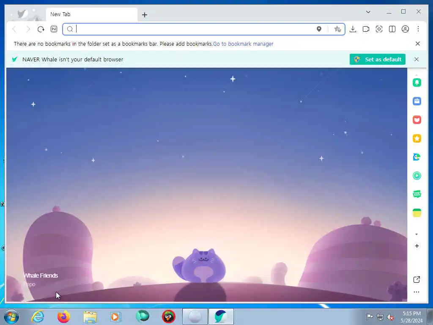Open the Windows Start menu

click(11, 317)
